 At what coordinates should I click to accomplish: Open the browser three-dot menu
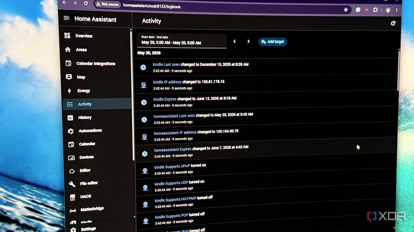[x=396, y=10]
